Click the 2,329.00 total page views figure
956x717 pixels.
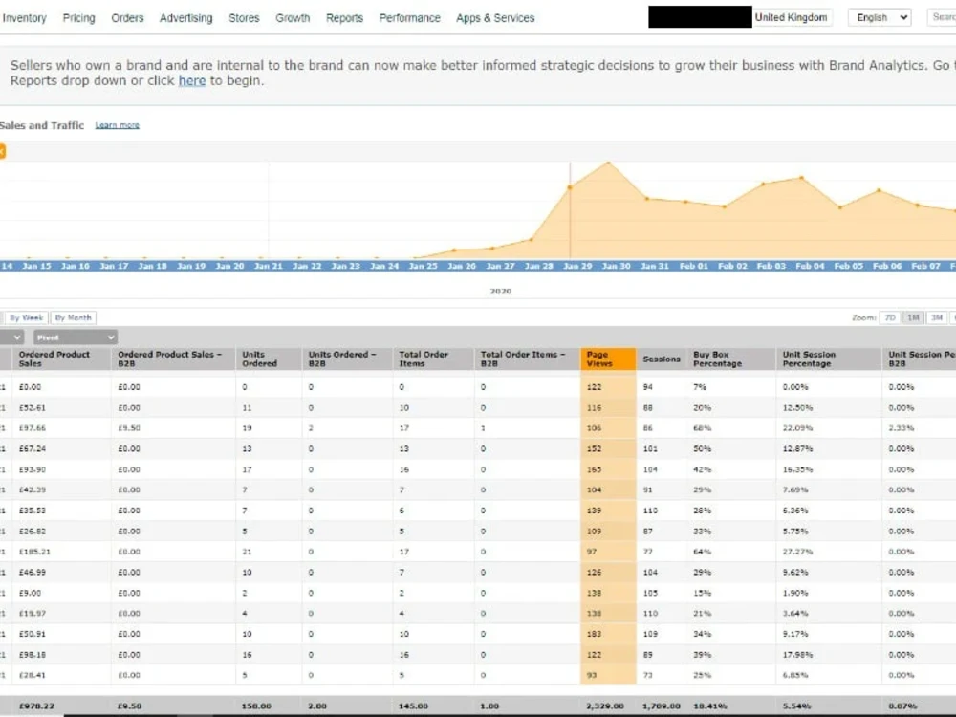point(605,706)
